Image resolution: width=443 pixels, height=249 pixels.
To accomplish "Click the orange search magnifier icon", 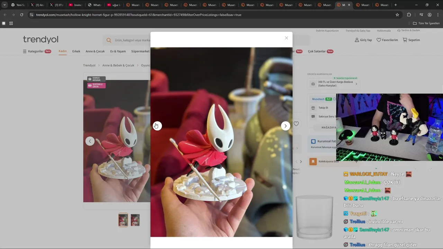I will click(x=109, y=40).
